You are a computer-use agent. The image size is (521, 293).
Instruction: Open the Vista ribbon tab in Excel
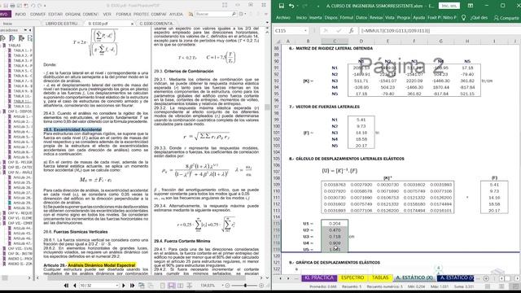(x=390, y=18)
